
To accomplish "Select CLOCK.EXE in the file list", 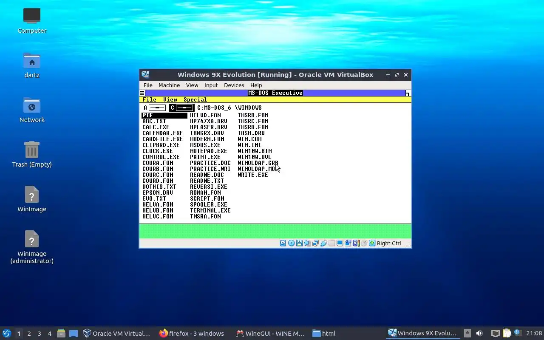I will pyautogui.click(x=158, y=151).
